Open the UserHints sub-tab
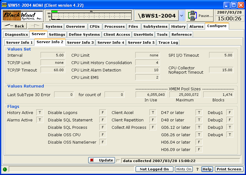The width and height of the screenshot is (246, 175). click(143, 35)
